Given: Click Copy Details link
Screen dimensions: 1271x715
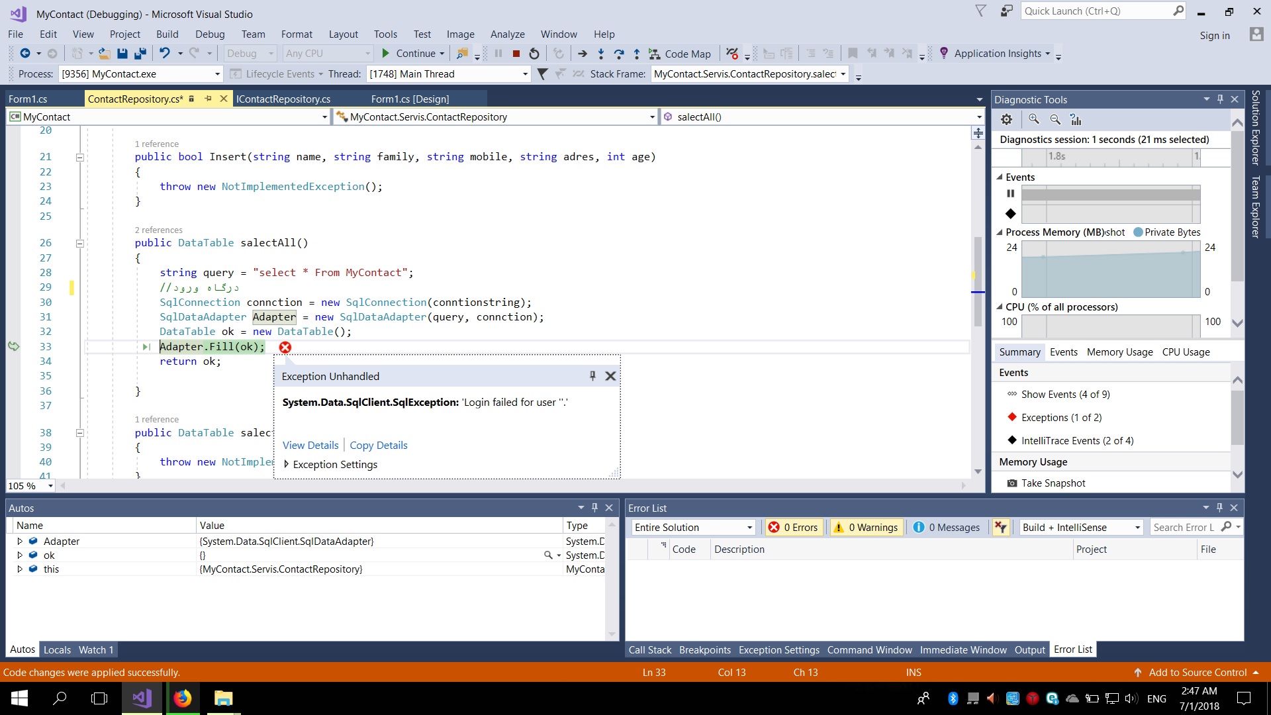Looking at the screenshot, I should pos(379,446).
